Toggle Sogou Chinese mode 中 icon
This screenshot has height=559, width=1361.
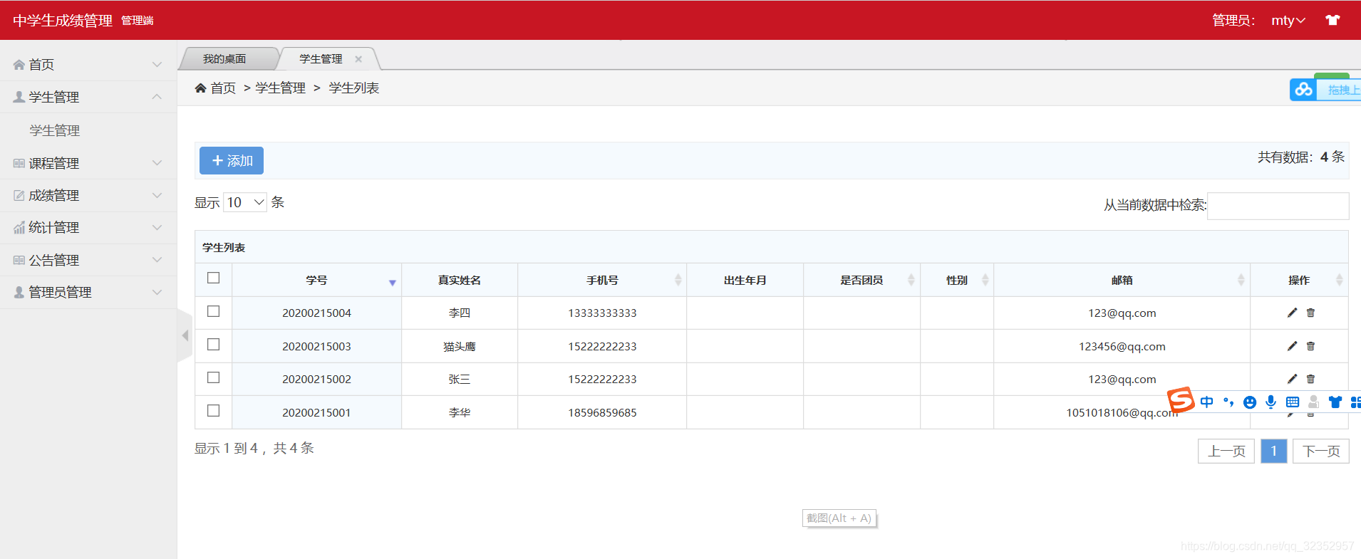coord(1206,402)
